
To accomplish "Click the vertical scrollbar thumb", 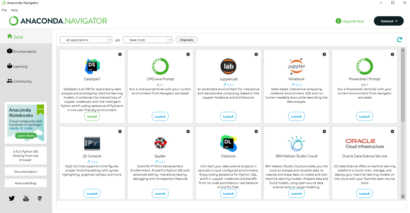I will pos(403,88).
